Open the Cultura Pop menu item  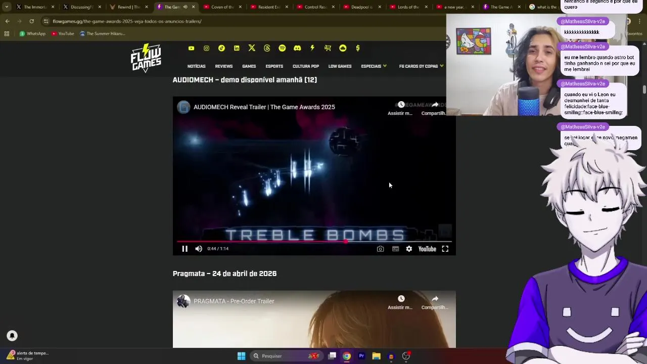pos(306,66)
